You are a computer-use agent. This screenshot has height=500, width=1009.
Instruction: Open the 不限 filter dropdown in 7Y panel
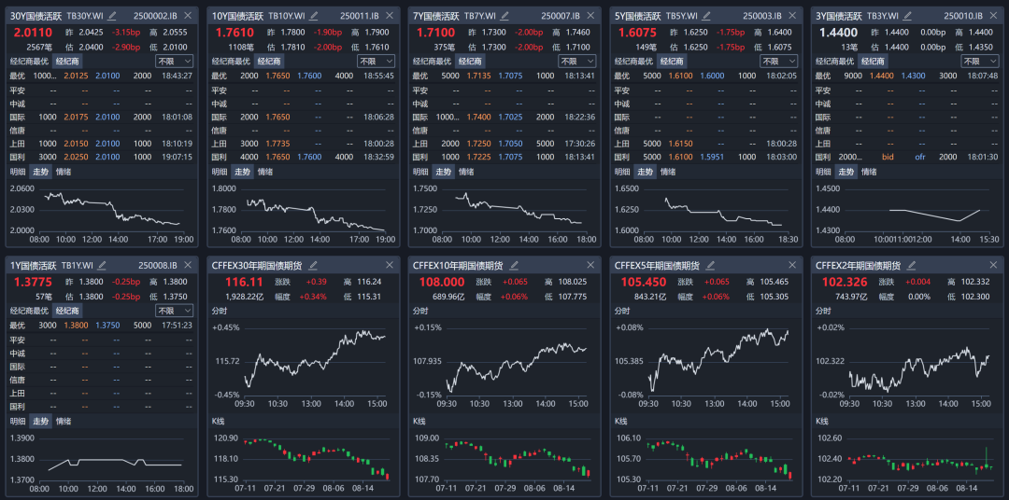coord(577,61)
